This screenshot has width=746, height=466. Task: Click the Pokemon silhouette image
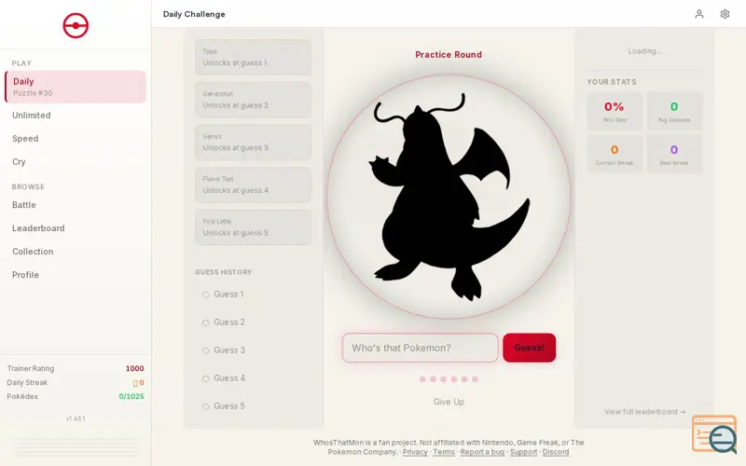(x=449, y=197)
